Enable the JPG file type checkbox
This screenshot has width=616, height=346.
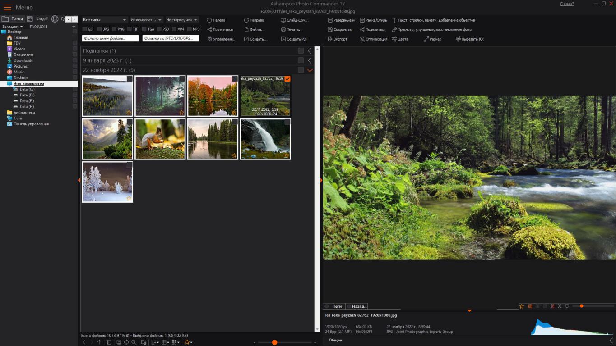pos(100,29)
